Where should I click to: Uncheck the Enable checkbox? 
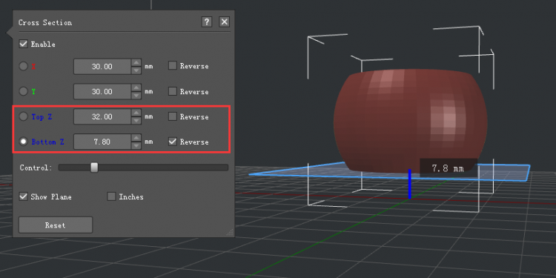24,44
